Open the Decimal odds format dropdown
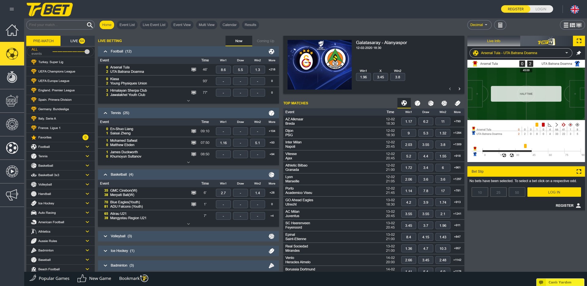Screen dimensions: 587x286 coord(479,25)
